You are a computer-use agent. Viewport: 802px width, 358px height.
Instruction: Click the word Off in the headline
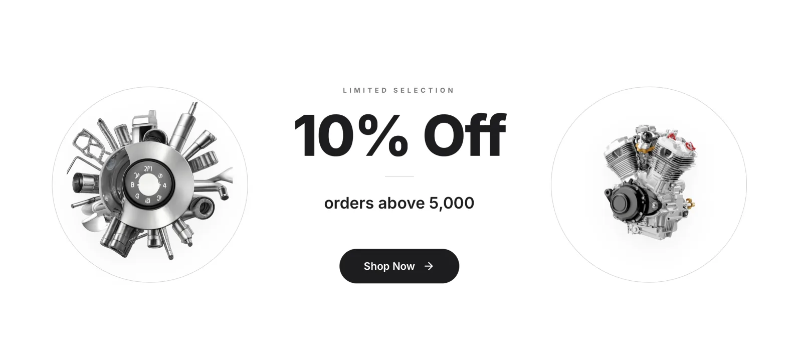[465, 134]
